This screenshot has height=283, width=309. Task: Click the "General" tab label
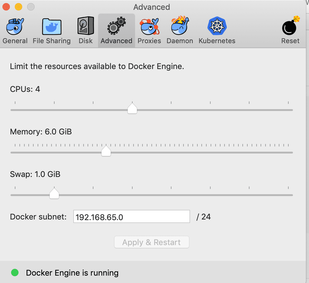[x=15, y=41]
